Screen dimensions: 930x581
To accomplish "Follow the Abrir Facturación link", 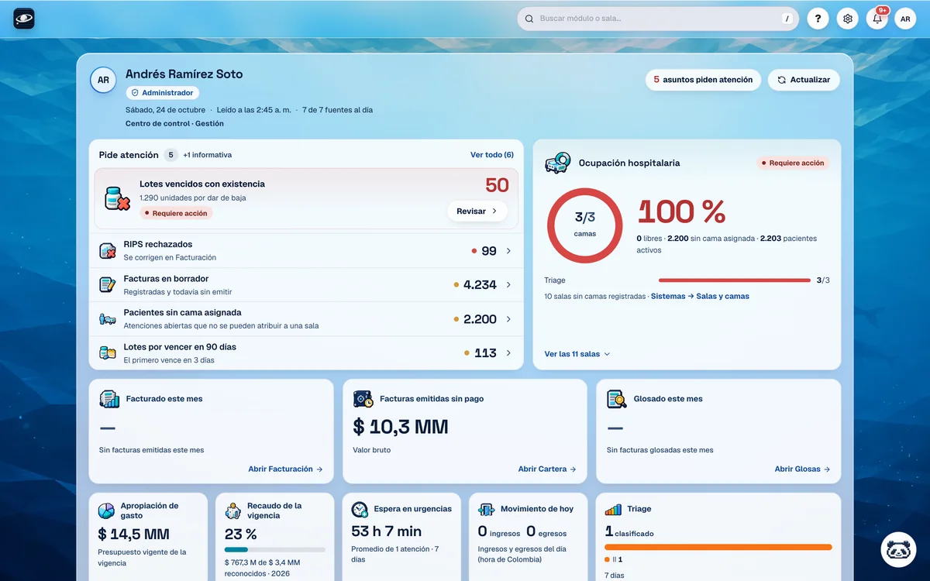I will coord(285,469).
